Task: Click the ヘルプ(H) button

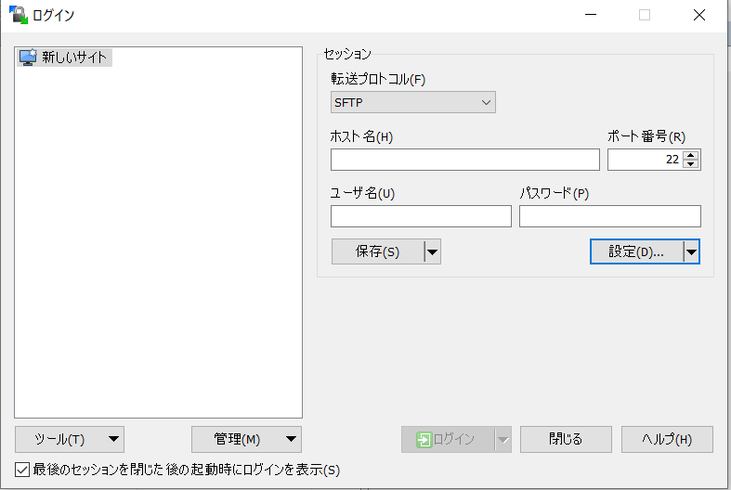Action: click(x=667, y=439)
